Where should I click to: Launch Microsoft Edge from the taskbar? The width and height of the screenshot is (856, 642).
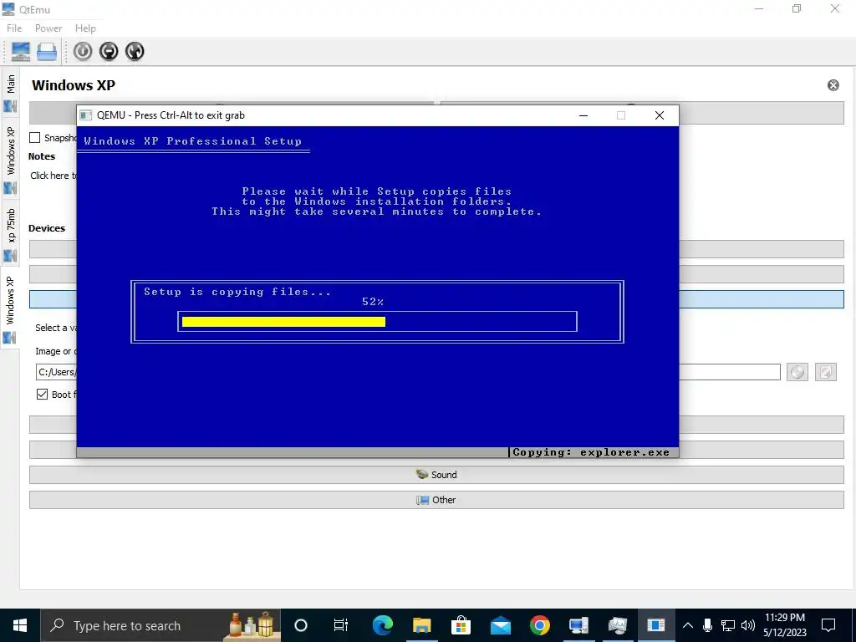(383, 625)
